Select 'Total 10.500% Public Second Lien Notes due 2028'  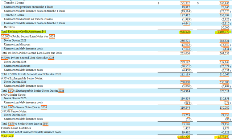click(x=32, y=53)
